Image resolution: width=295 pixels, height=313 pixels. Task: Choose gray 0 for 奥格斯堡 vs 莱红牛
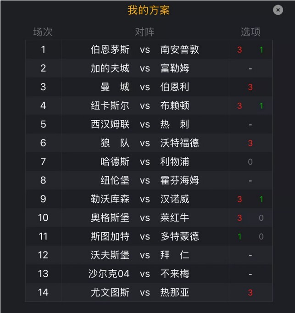261,218
